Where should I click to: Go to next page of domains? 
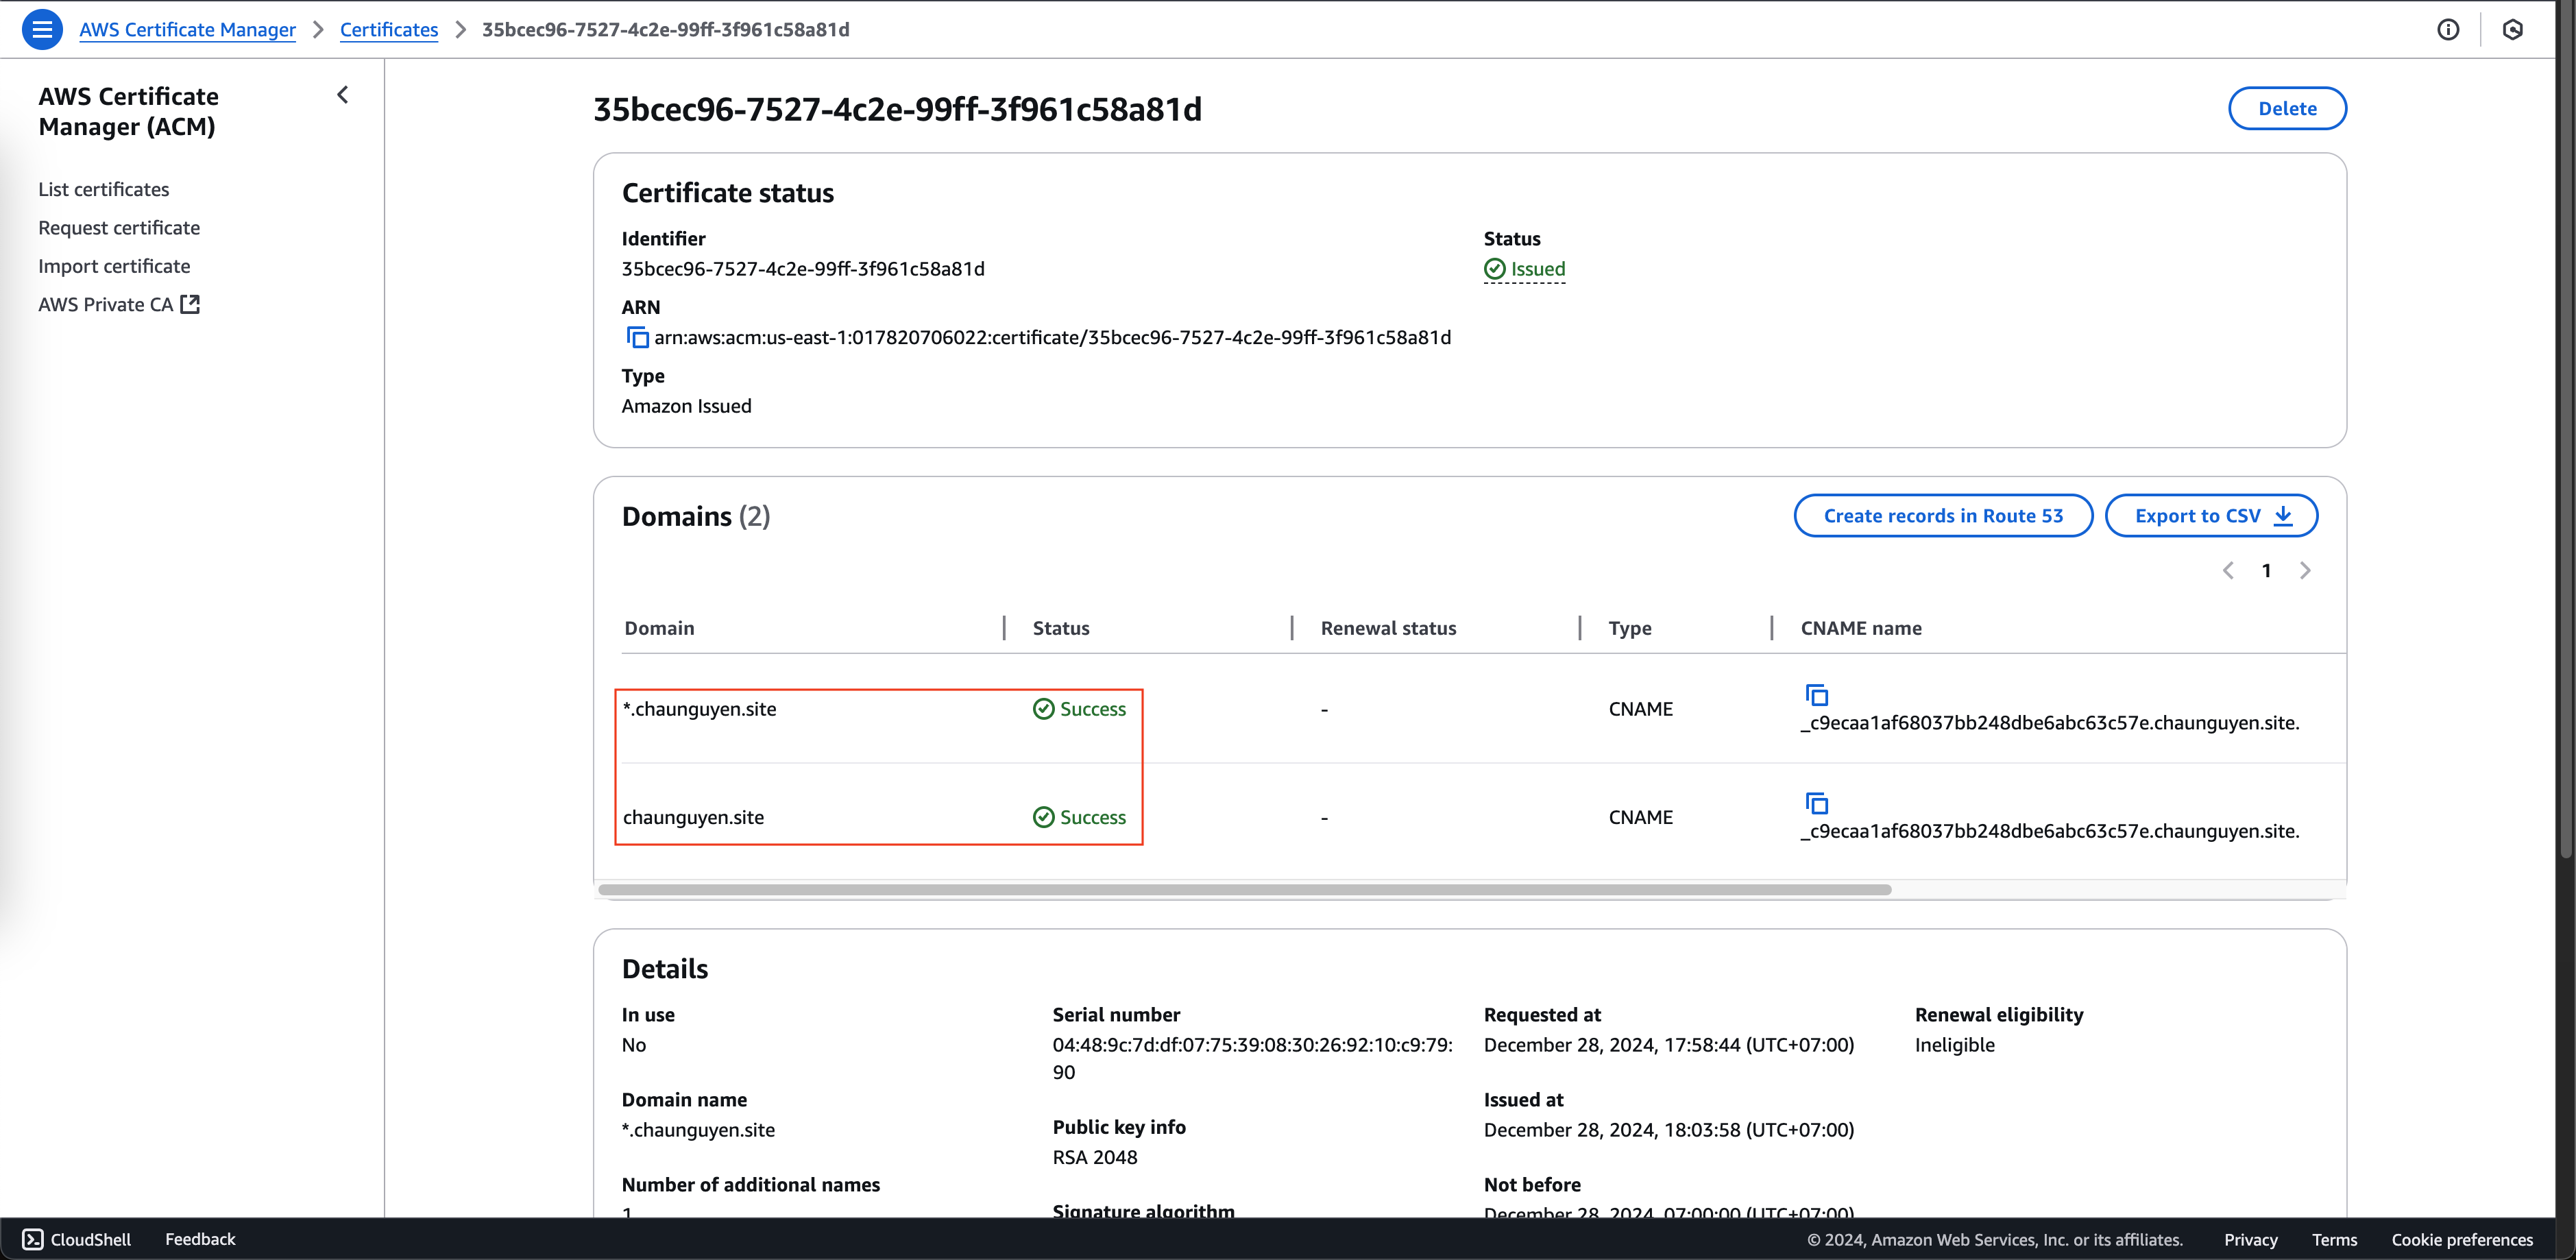coord(2305,570)
